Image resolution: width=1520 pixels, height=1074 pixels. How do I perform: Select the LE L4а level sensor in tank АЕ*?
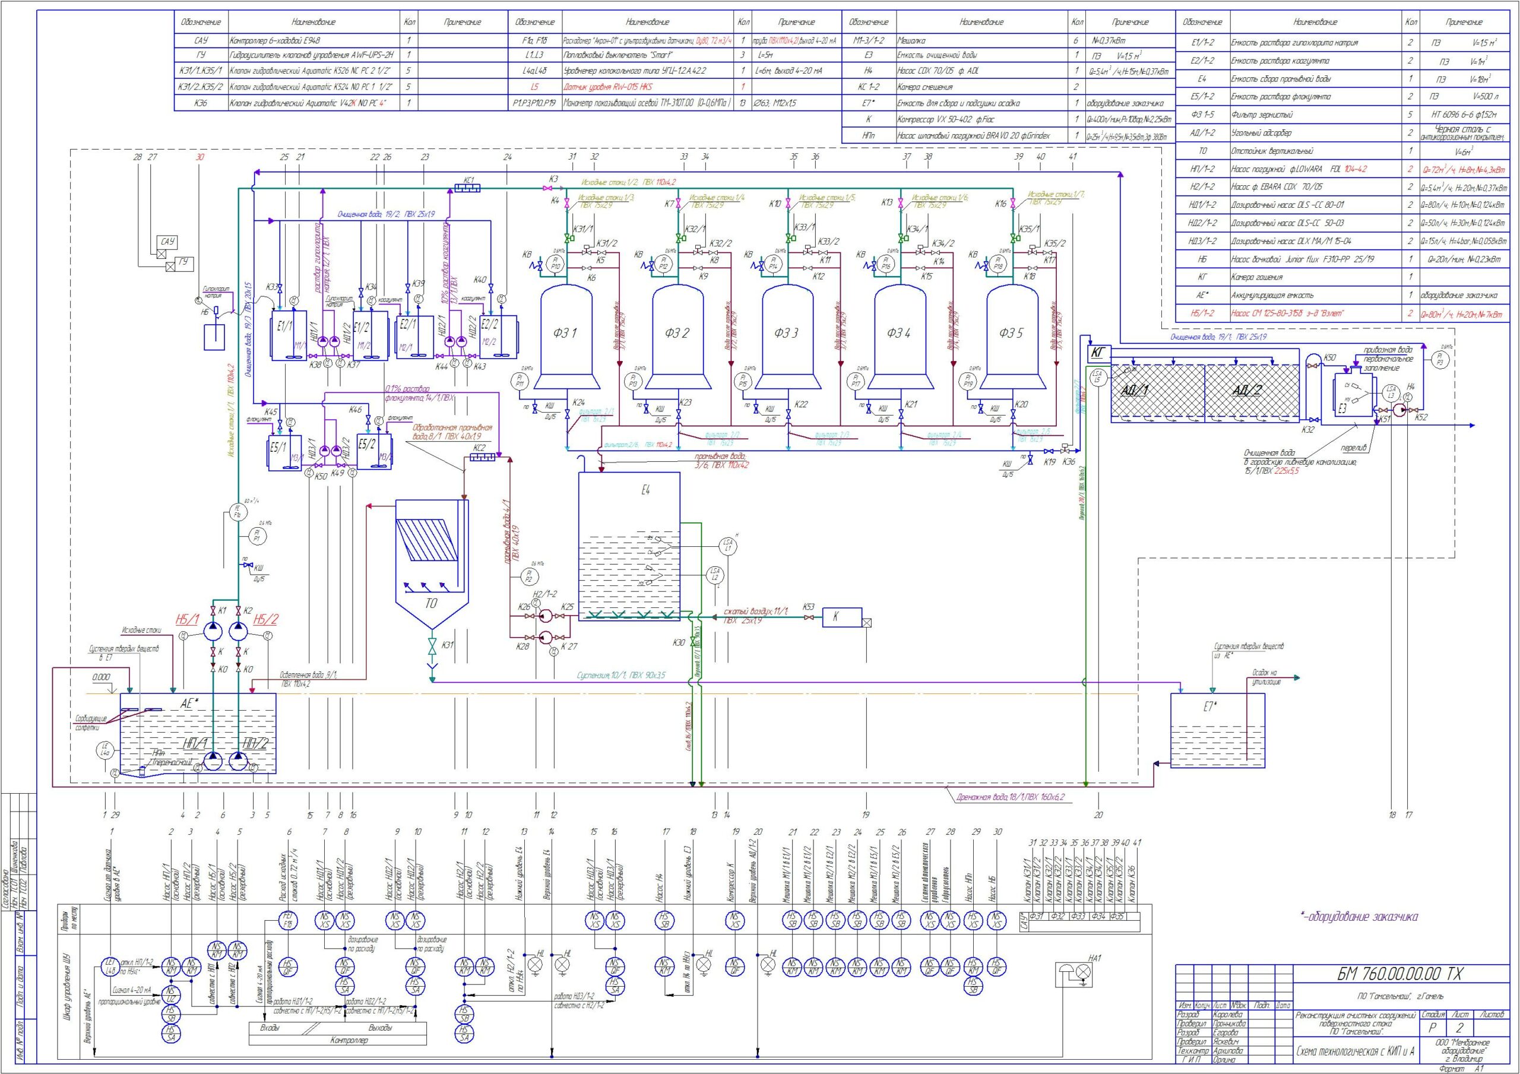coord(104,750)
